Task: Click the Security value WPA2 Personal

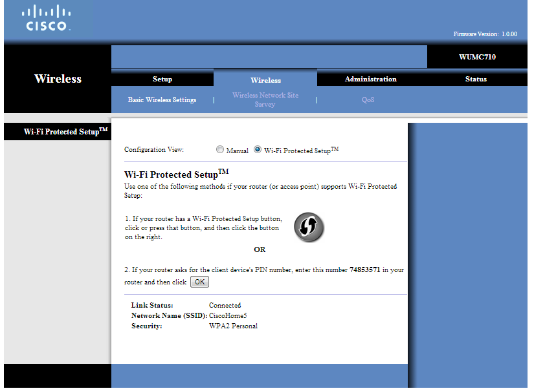Action: click(233, 326)
